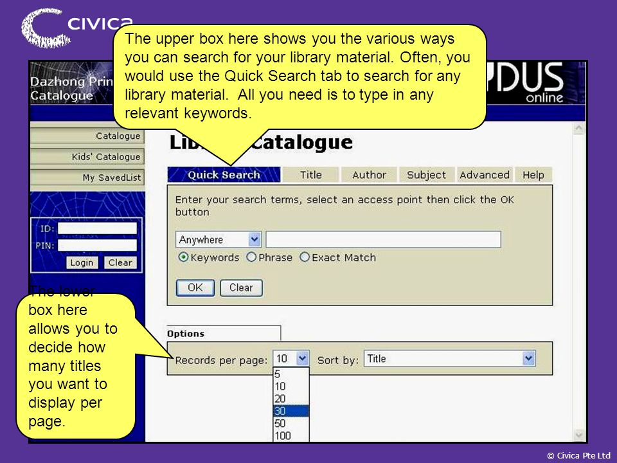This screenshot has height=463, width=617.
Task: Click the PIN login field
Action: [x=97, y=246]
